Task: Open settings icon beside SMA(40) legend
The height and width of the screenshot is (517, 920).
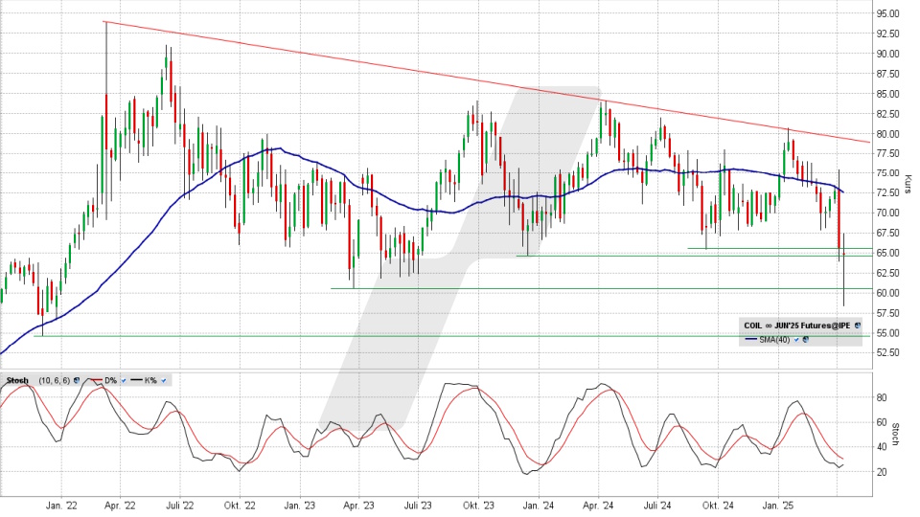Action: click(x=806, y=339)
